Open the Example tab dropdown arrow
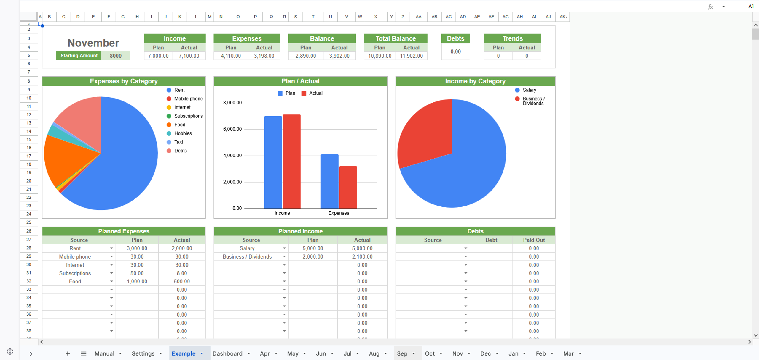The height and width of the screenshot is (360, 759). (202, 353)
